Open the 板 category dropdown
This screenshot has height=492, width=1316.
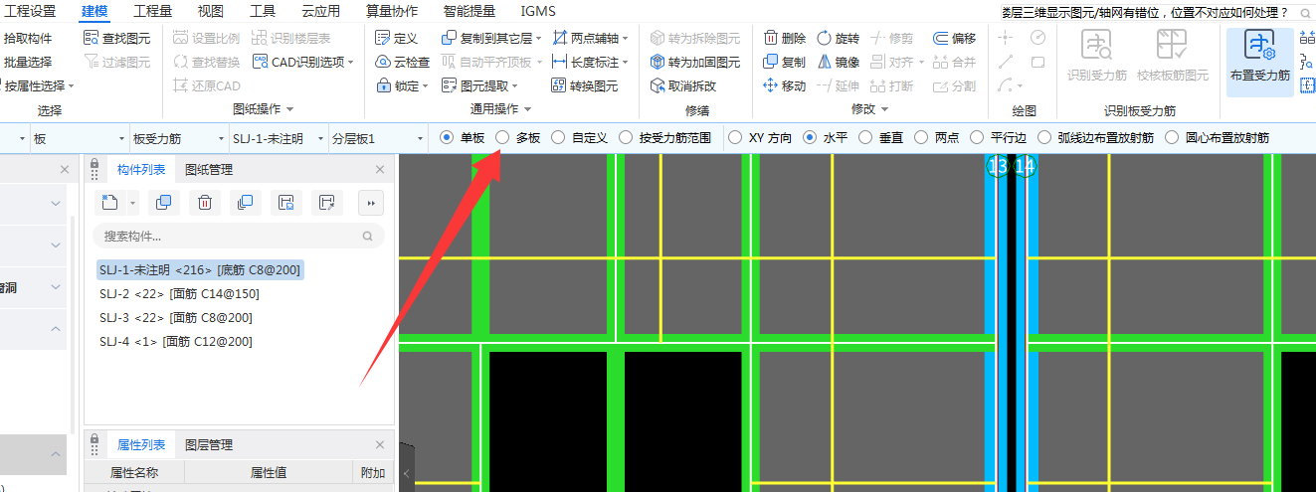click(80, 138)
